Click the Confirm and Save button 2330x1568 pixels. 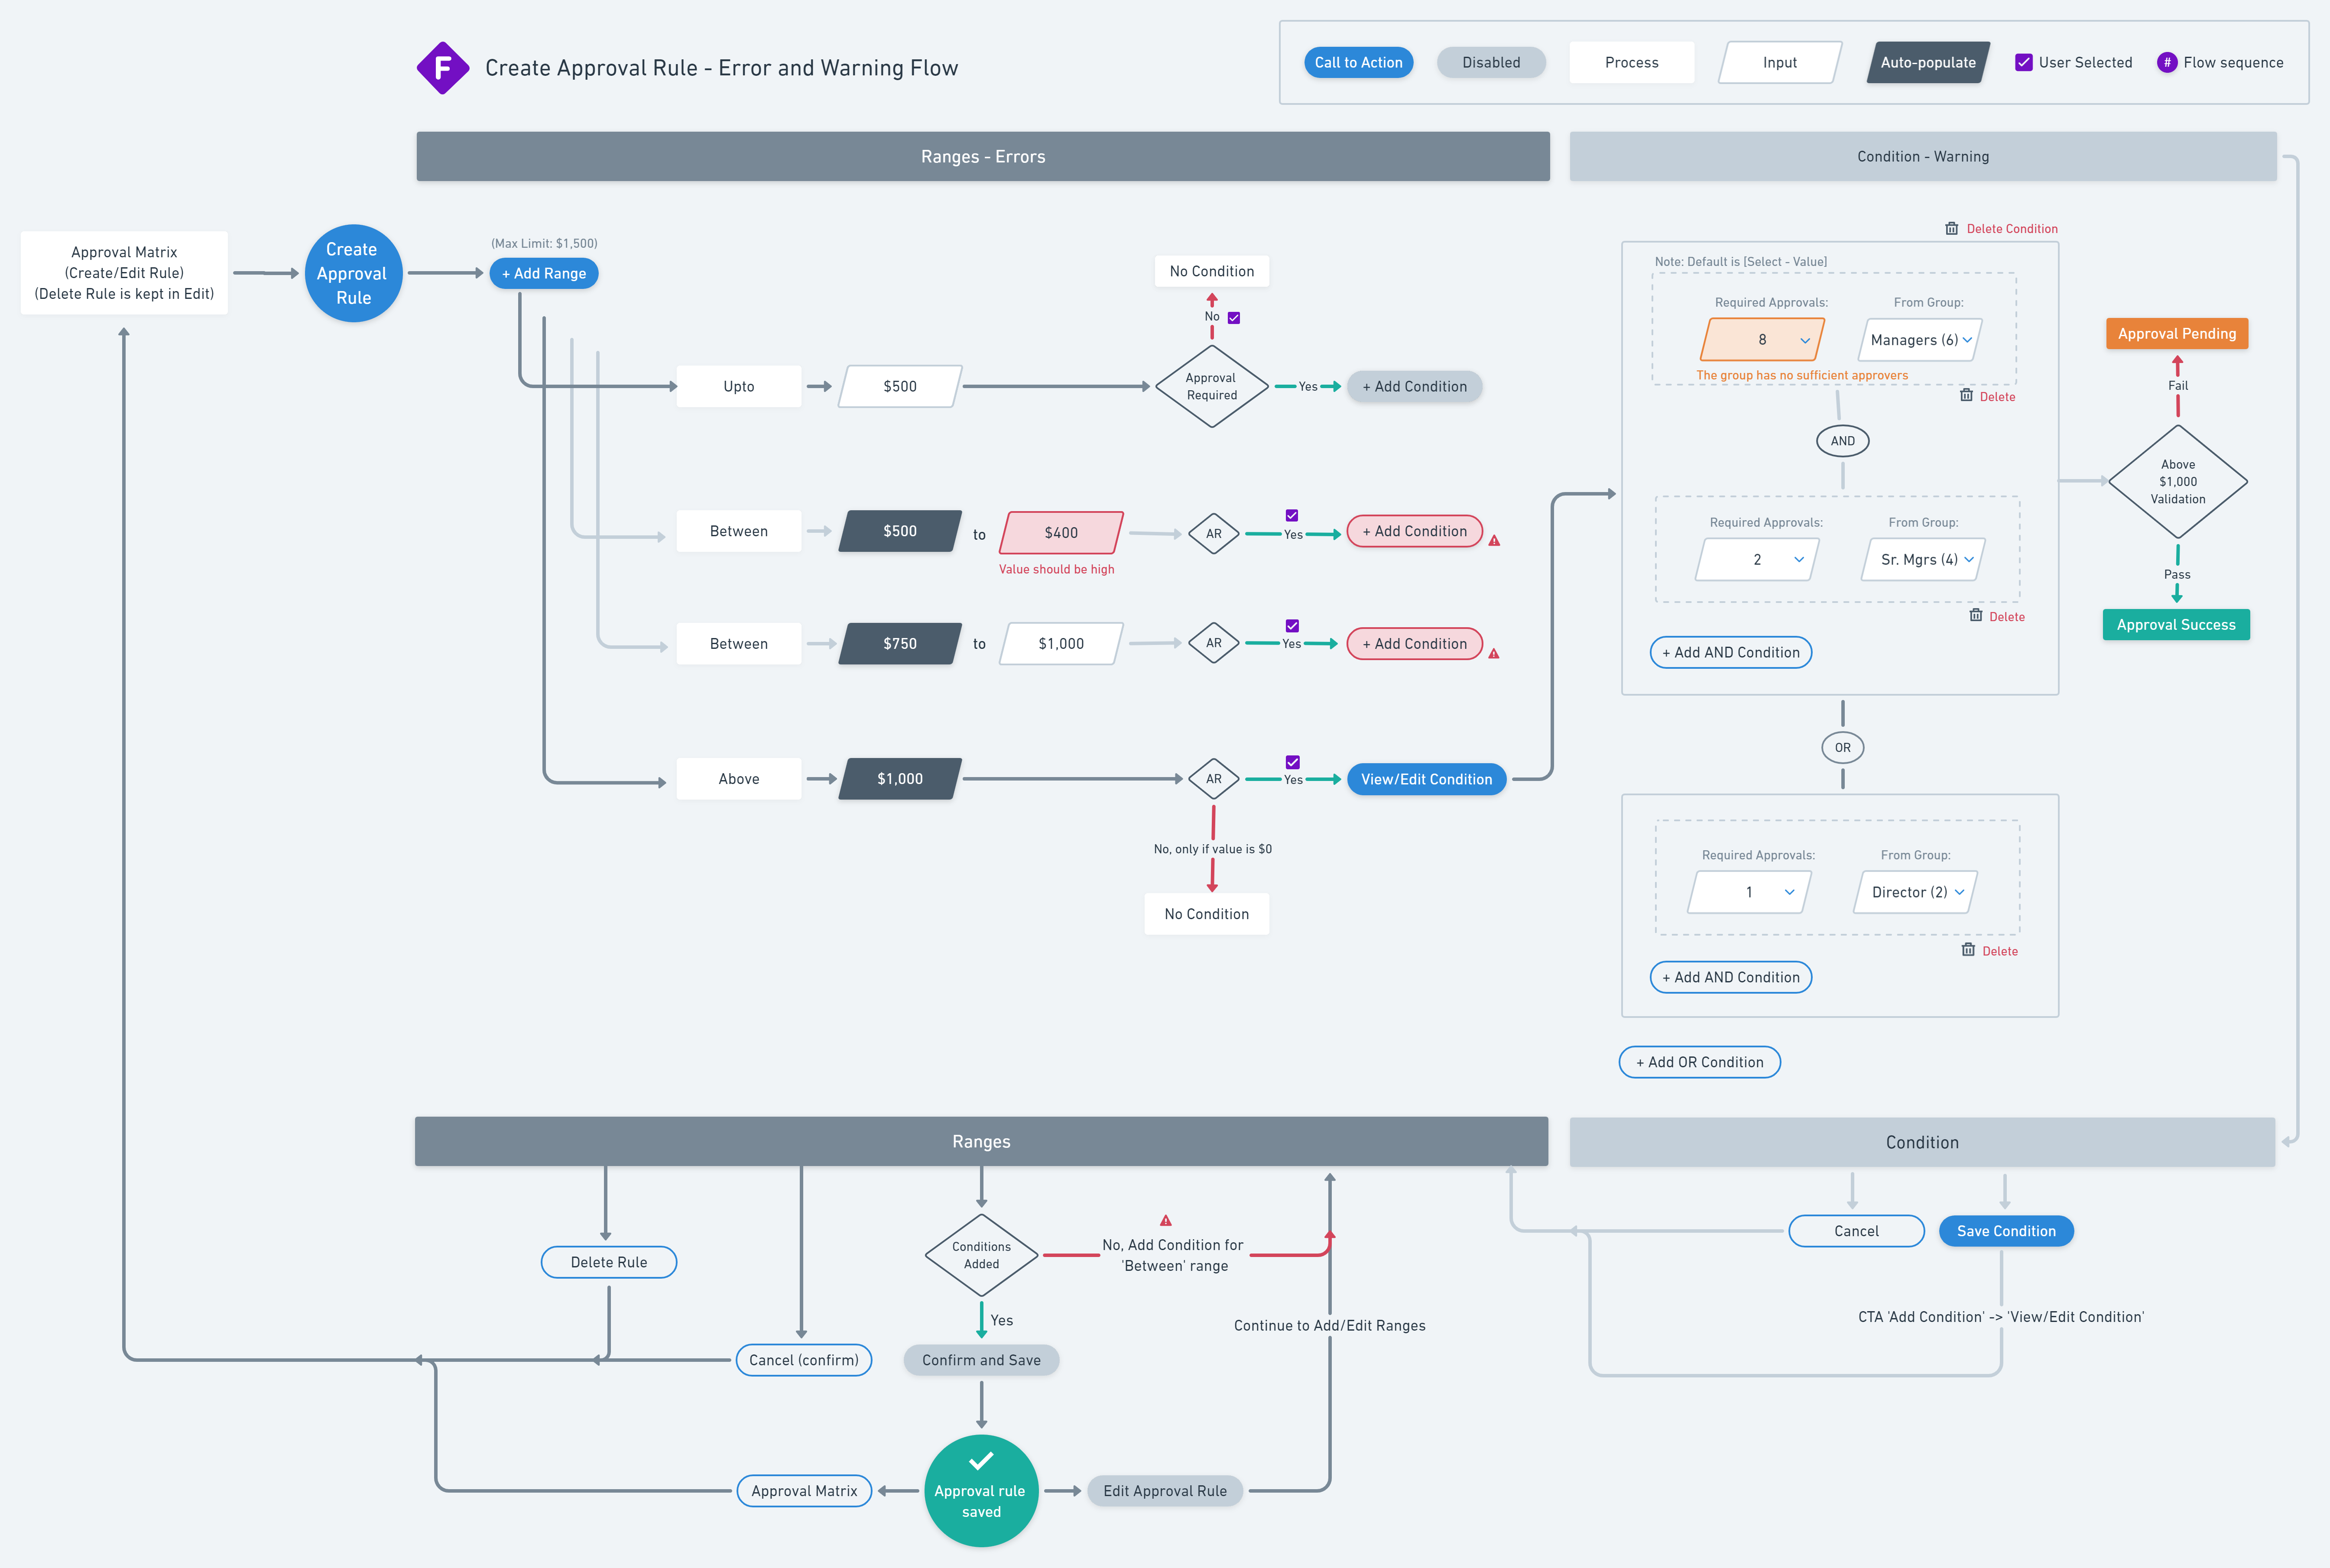point(981,1360)
